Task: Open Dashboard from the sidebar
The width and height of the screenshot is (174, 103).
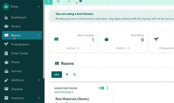Action: 18,17
